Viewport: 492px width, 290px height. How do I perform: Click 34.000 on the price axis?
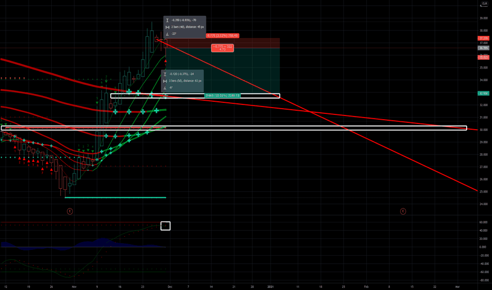(x=484, y=80)
